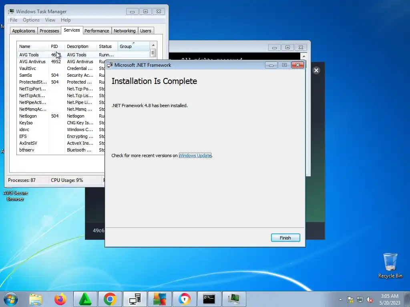The image size is (410, 307).
Task: Switch to the Users tab
Action: pos(146,31)
